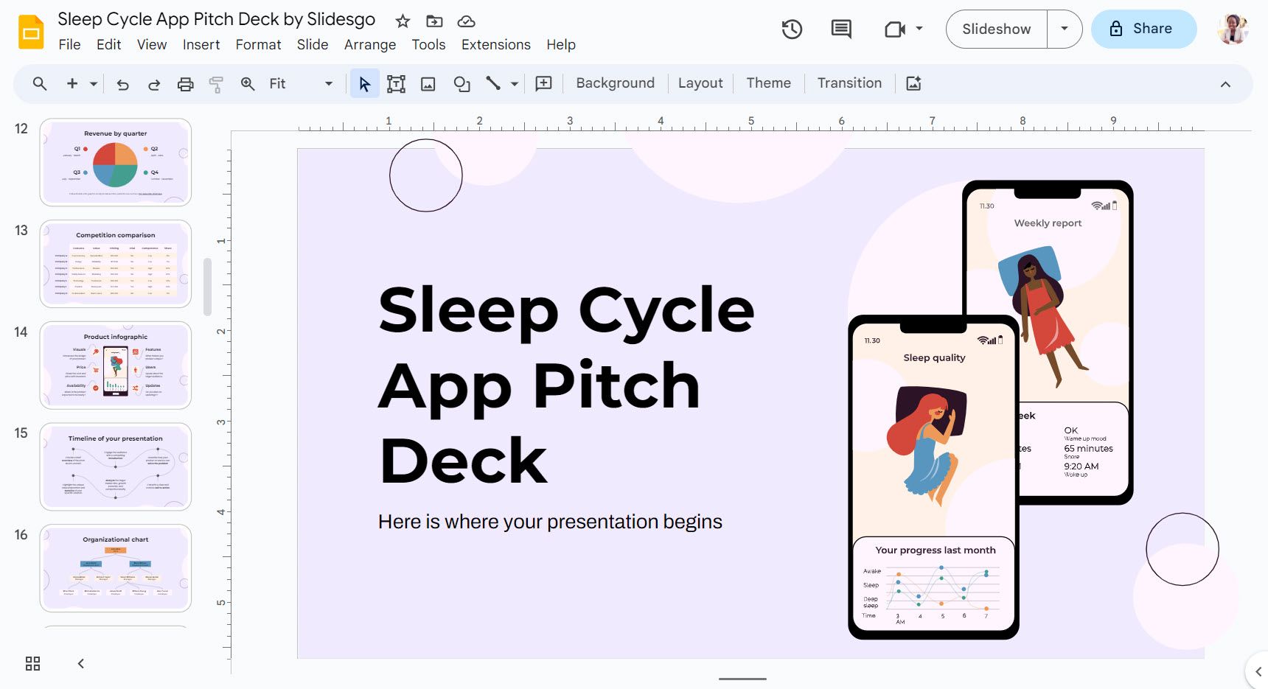Select the shape tool
The width and height of the screenshot is (1268, 689).
coord(461,84)
